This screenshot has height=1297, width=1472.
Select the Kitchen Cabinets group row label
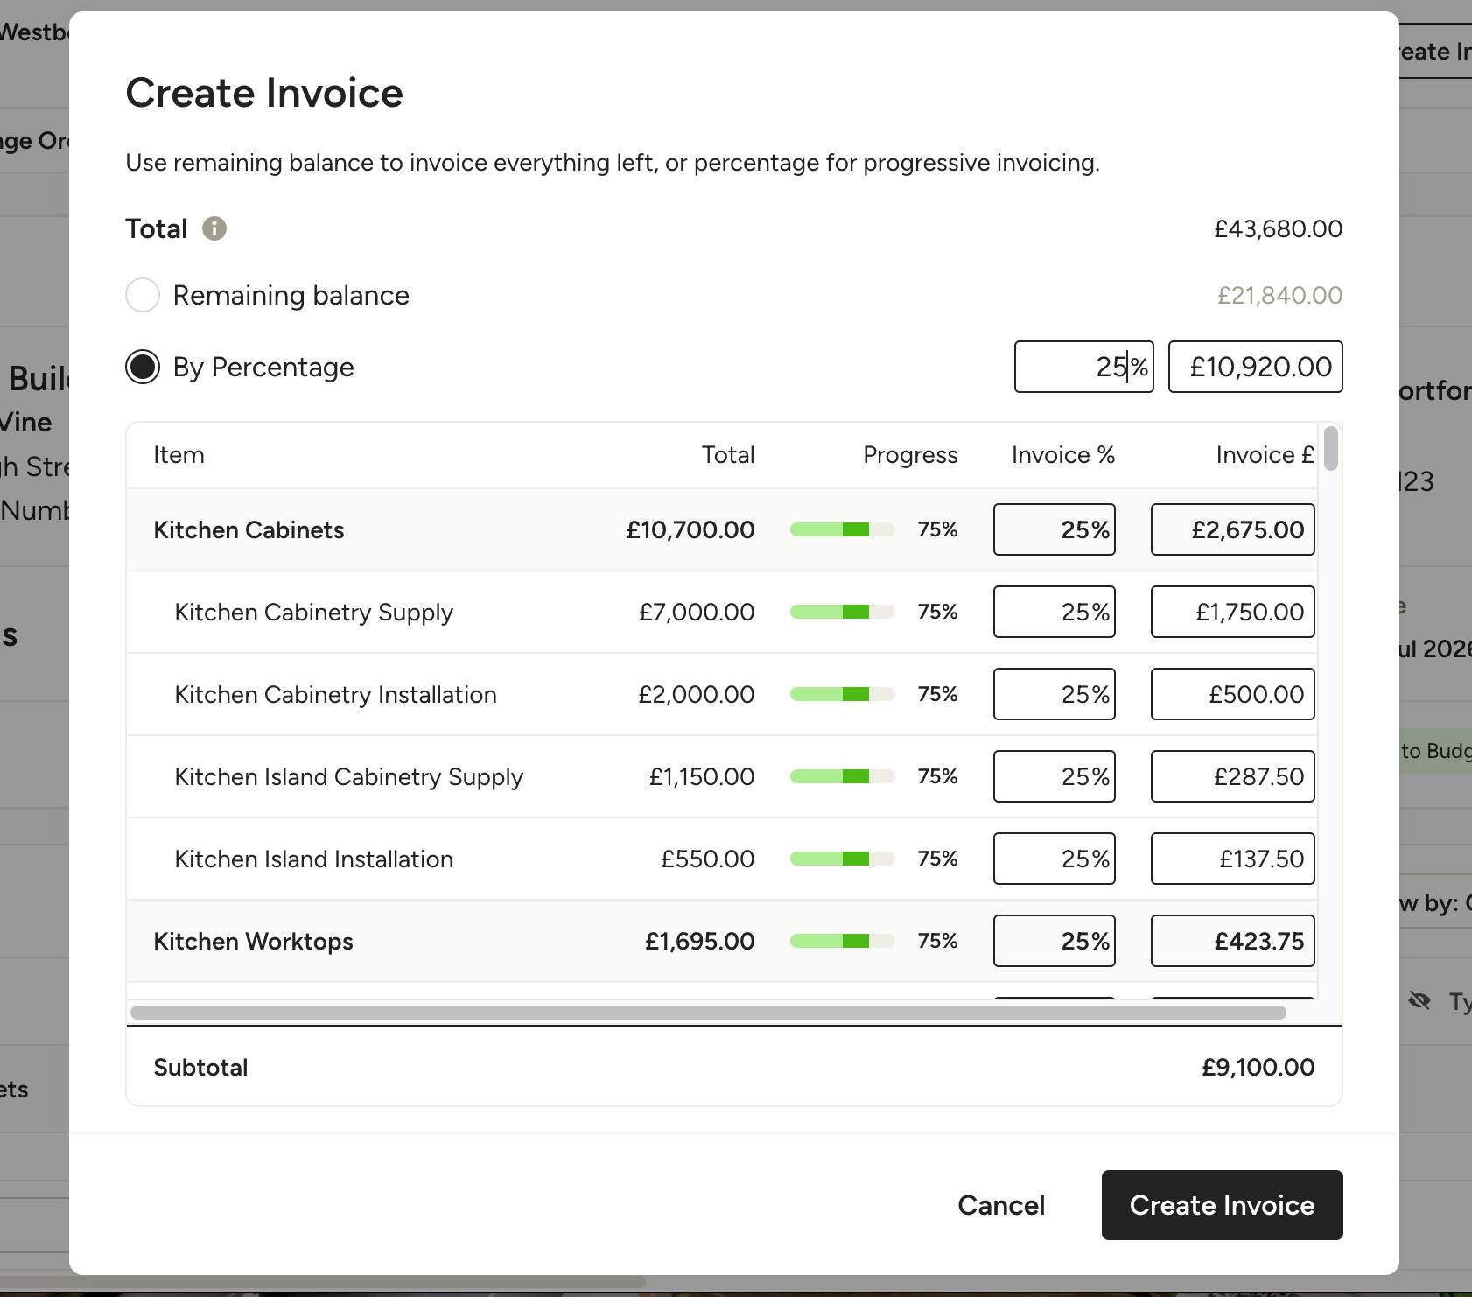coord(249,529)
